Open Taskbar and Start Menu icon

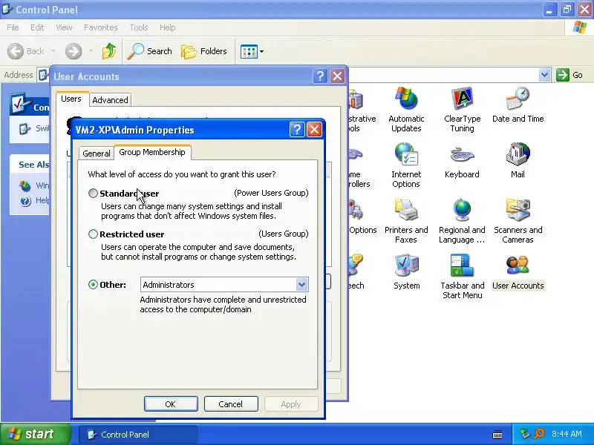tap(462, 277)
